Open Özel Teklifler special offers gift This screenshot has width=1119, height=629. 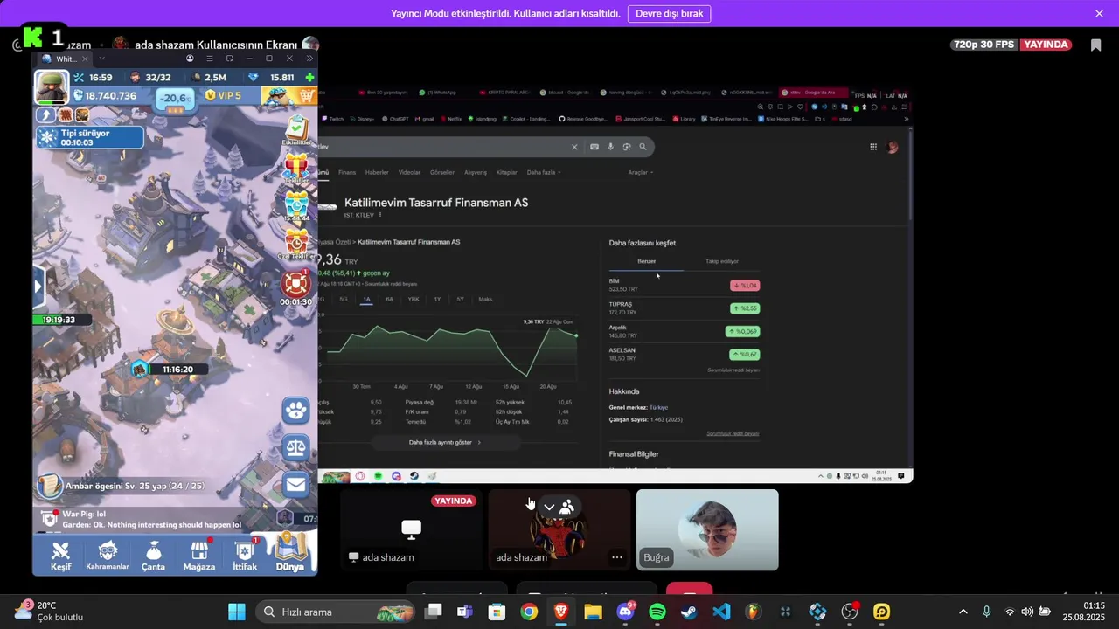click(296, 244)
